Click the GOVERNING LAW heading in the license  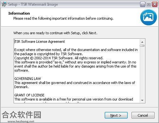28,79
